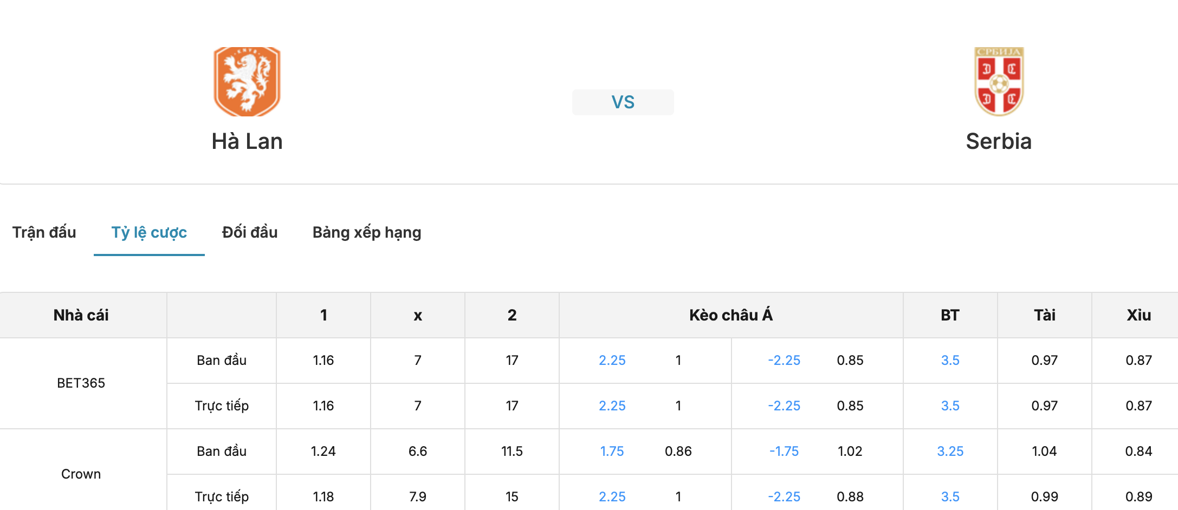Click the Kèo châu Á column header
The image size is (1178, 510).
[x=731, y=315]
